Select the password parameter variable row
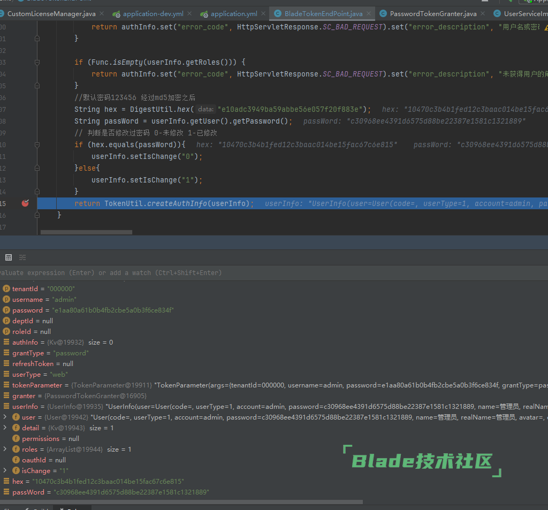This screenshot has height=510, width=548. pos(274,310)
